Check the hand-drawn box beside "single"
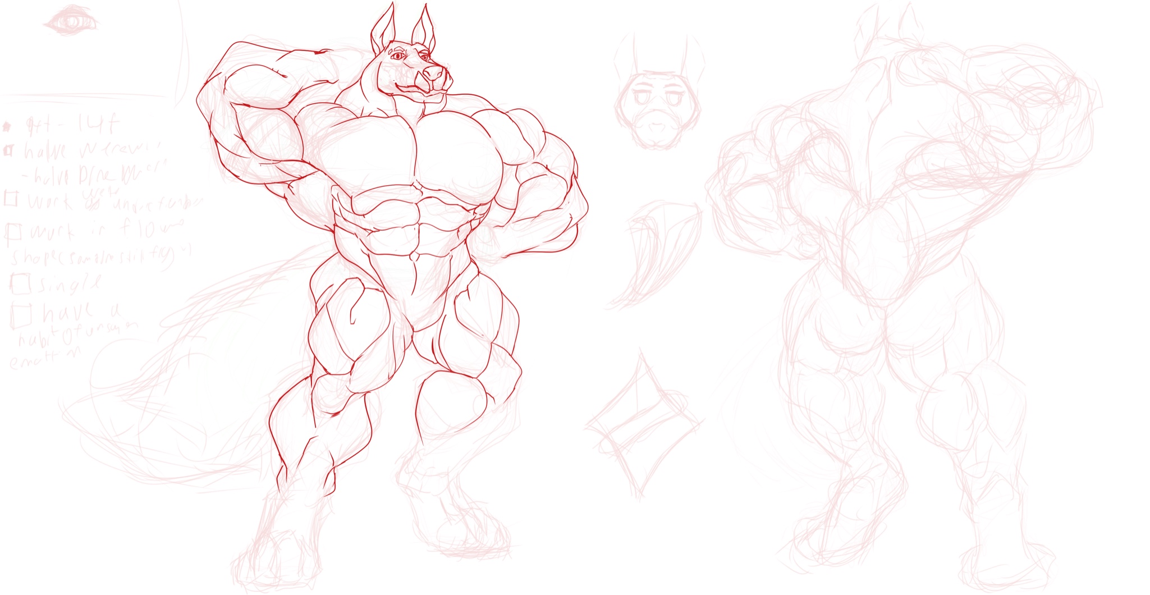 click(x=21, y=283)
